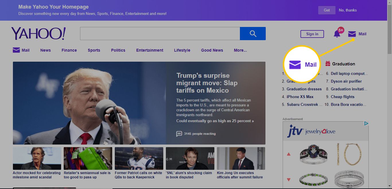Click 'SNL alum's shocking claim in book' caption
Viewport: 392px width, 189px height.
click(x=189, y=175)
